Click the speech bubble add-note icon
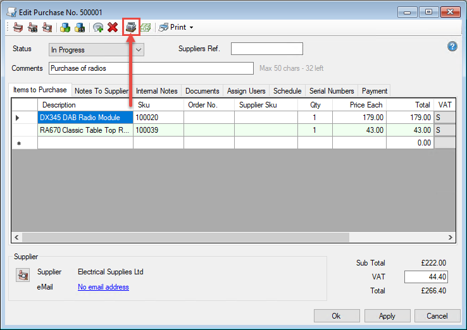The image size is (467, 330). click(98, 27)
